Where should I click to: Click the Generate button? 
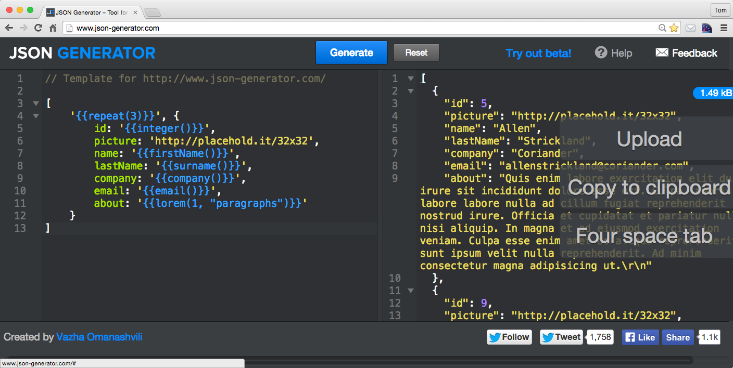coord(351,52)
